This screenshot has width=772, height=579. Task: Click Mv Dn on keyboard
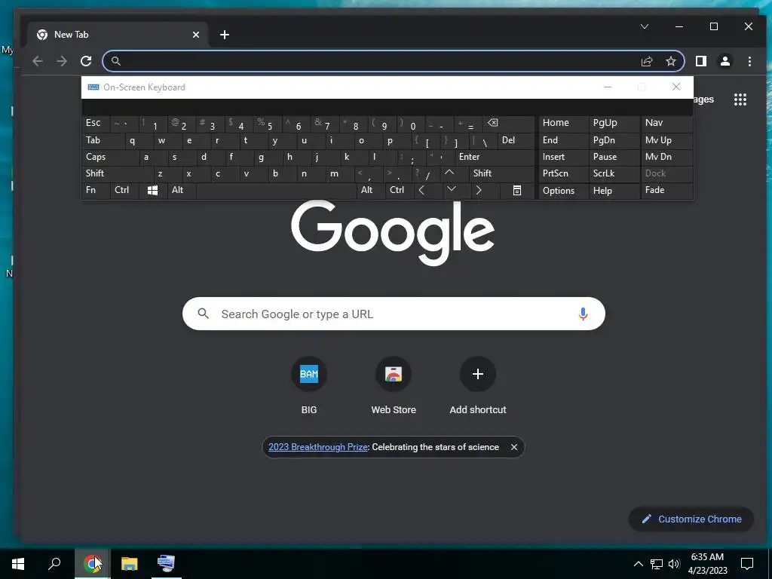666,157
